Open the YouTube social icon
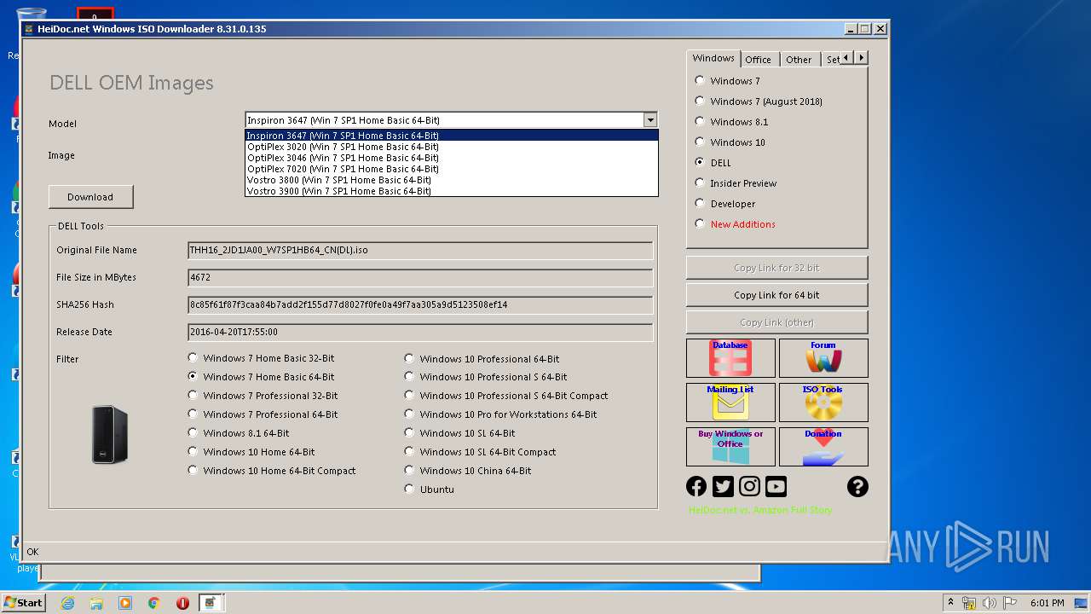1091x614 pixels. [776, 486]
